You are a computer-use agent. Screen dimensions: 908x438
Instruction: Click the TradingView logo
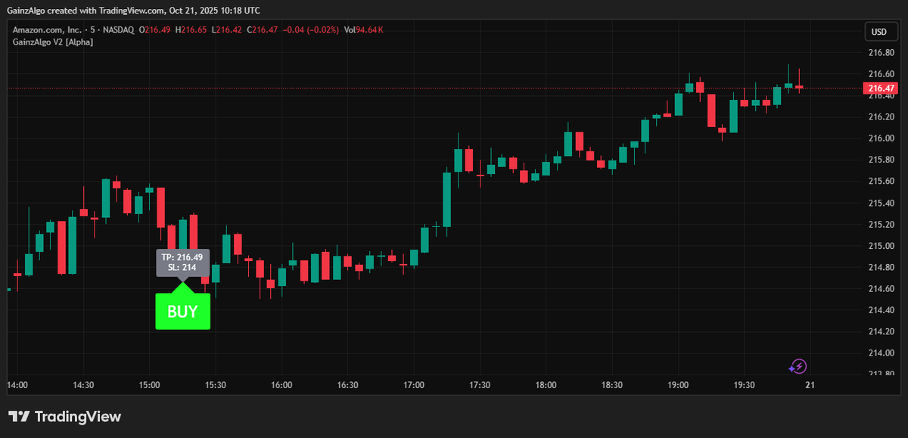point(64,417)
